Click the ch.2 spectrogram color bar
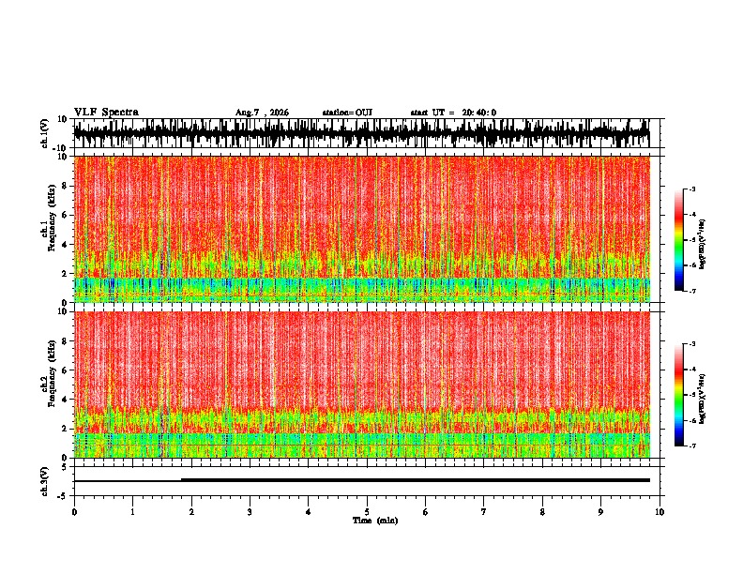 click(678, 395)
